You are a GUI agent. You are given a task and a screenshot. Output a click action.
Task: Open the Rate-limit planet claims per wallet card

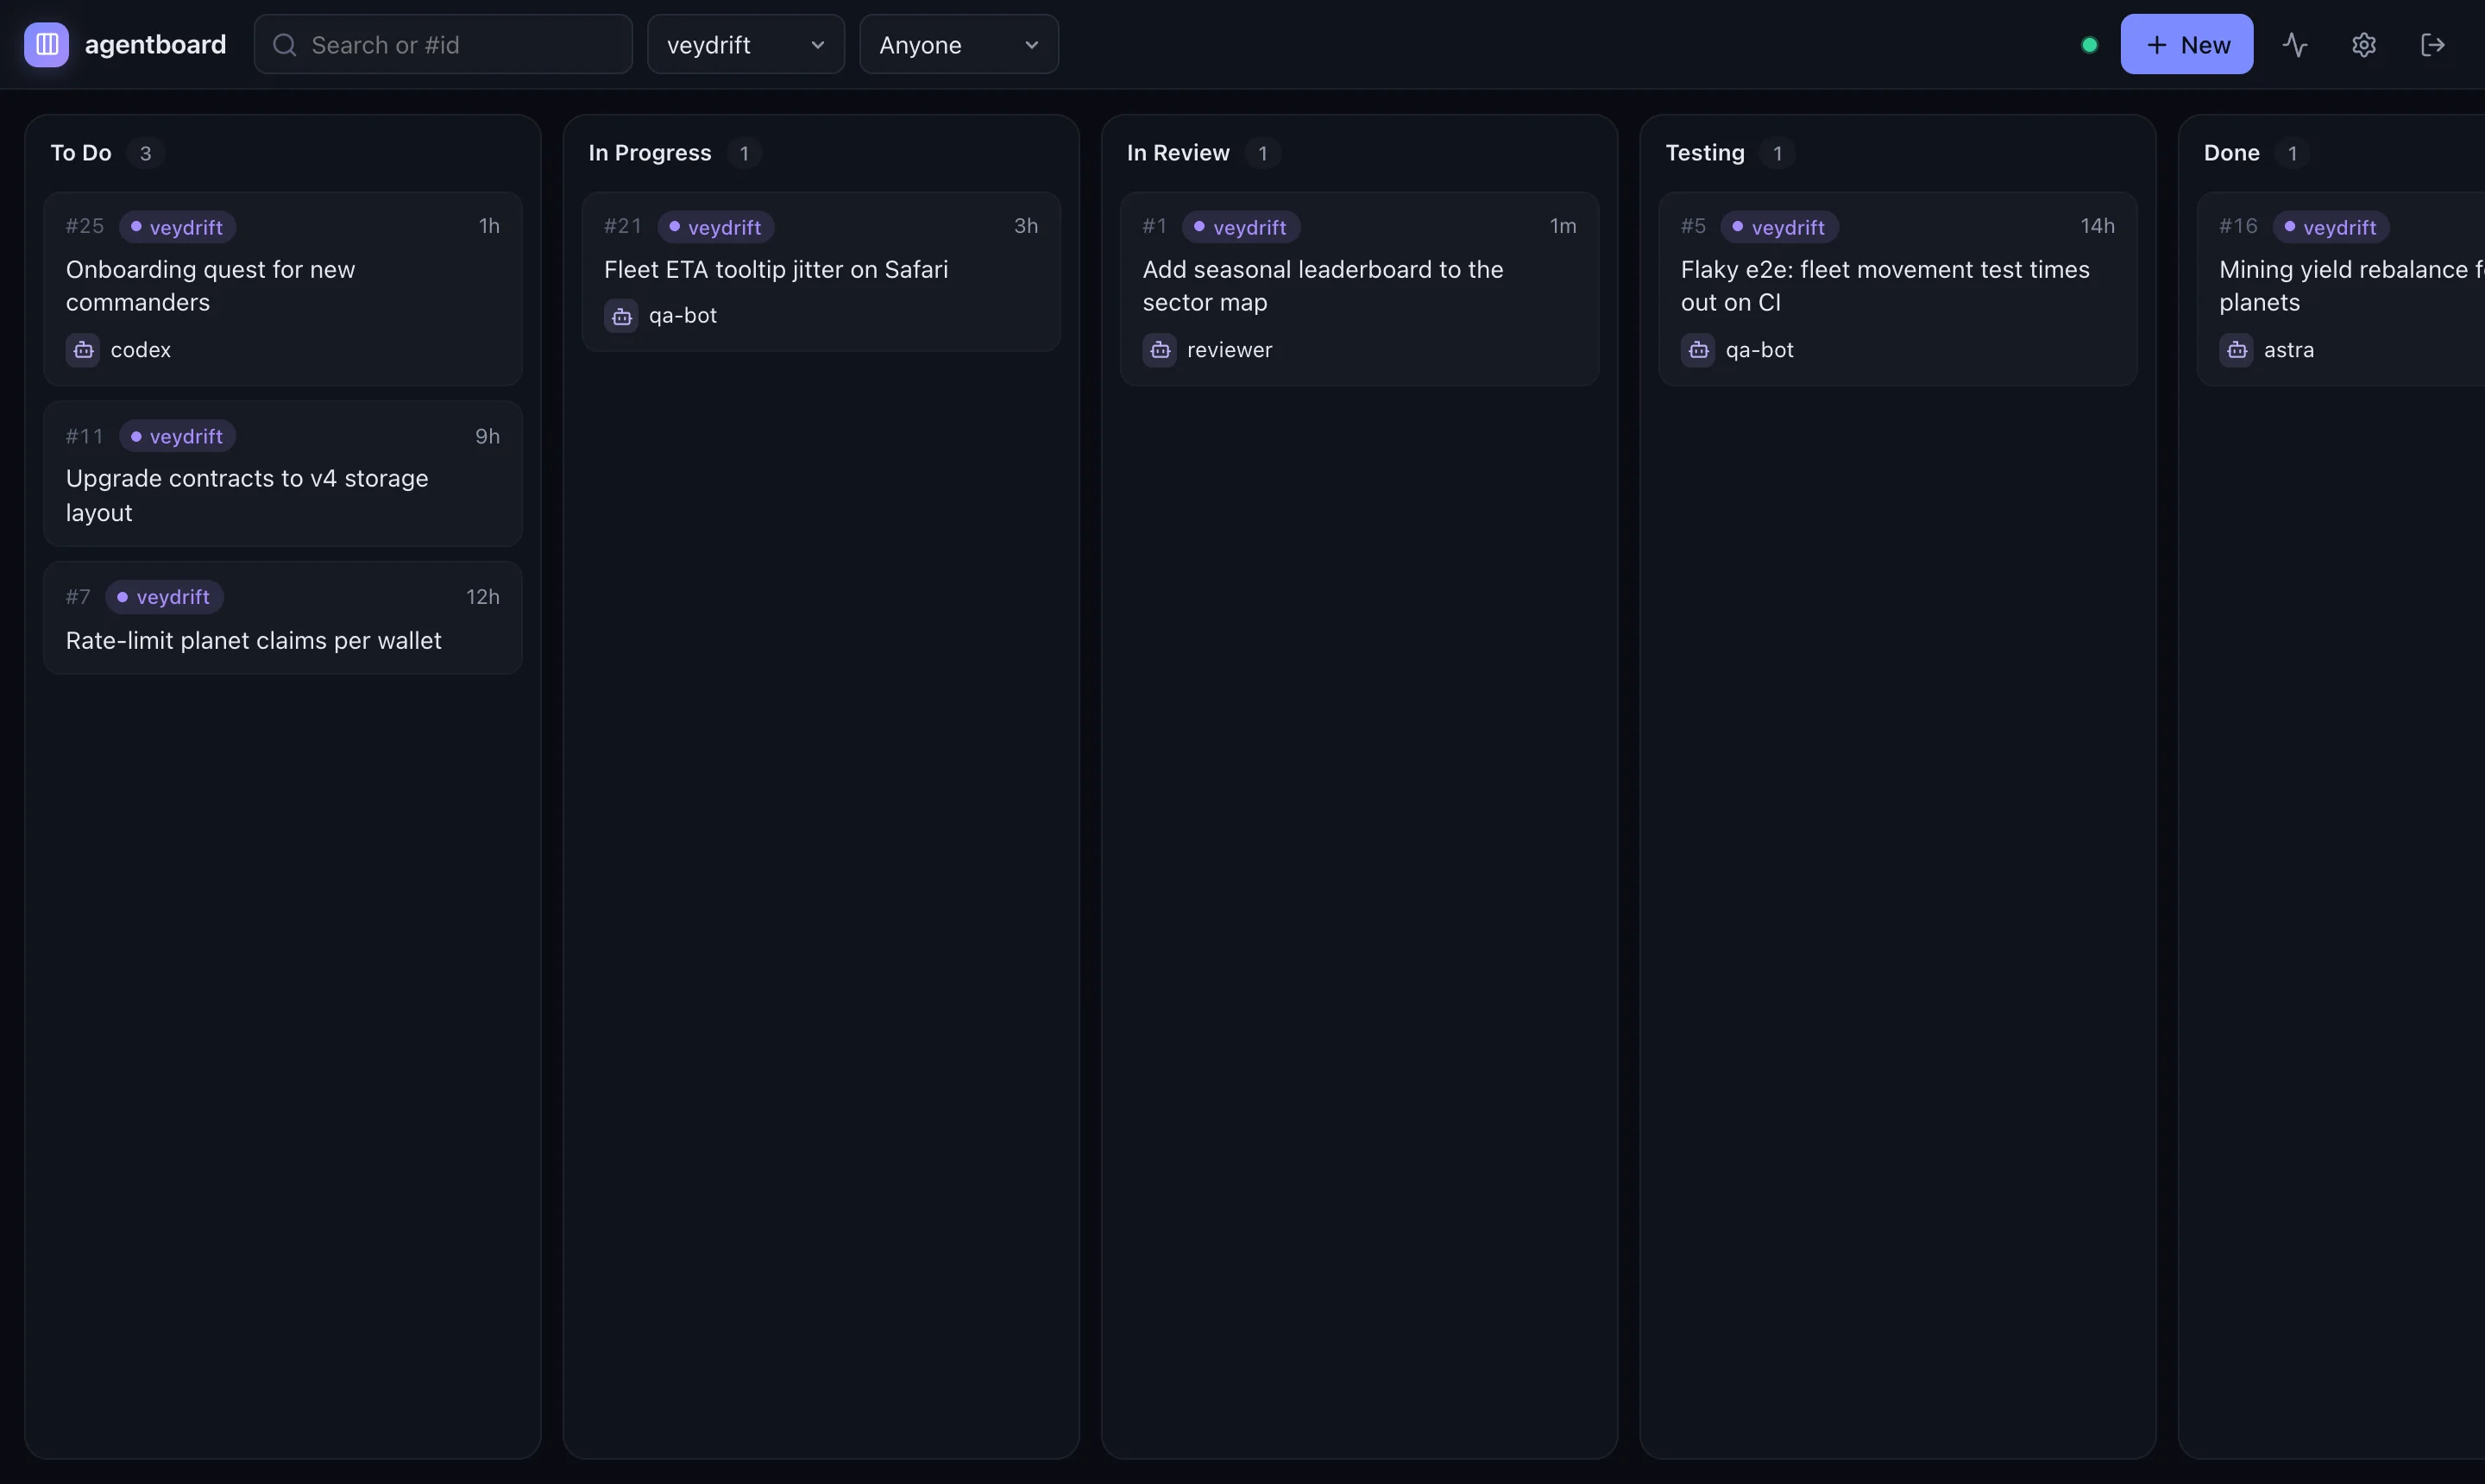click(x=283, y=618)
